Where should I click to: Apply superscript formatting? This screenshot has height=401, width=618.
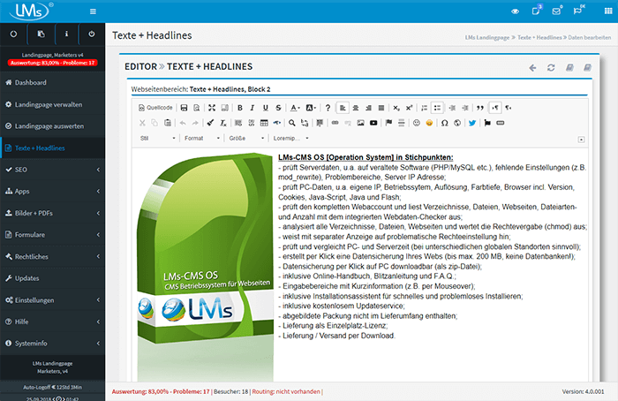coord(409,108)
